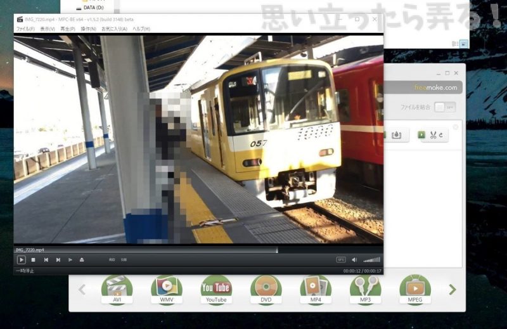The image size is (507, 329).
Task: Click the rotate icon next to the scissors
Action: tap(441, 135)
